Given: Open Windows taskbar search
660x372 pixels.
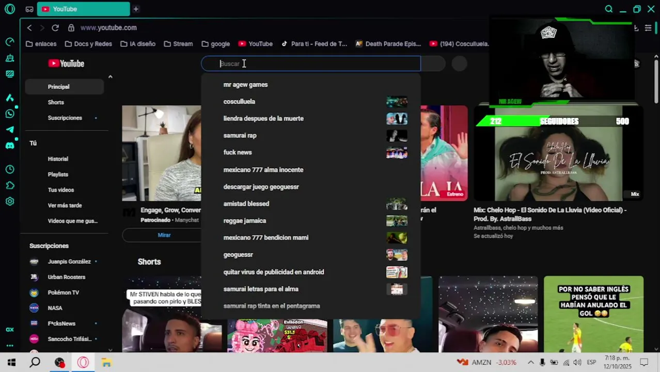Looking at the screenshot, I should (x=35, y=362).
